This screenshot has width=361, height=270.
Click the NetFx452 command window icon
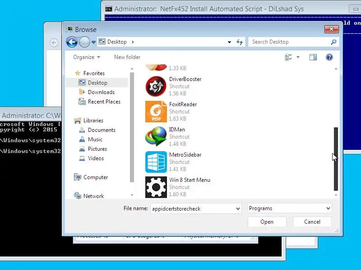tap(108, 9)
